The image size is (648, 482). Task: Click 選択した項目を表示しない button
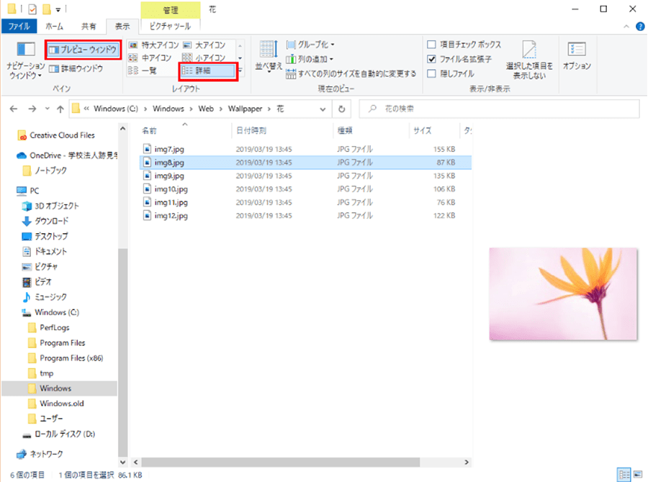(529, 60)
